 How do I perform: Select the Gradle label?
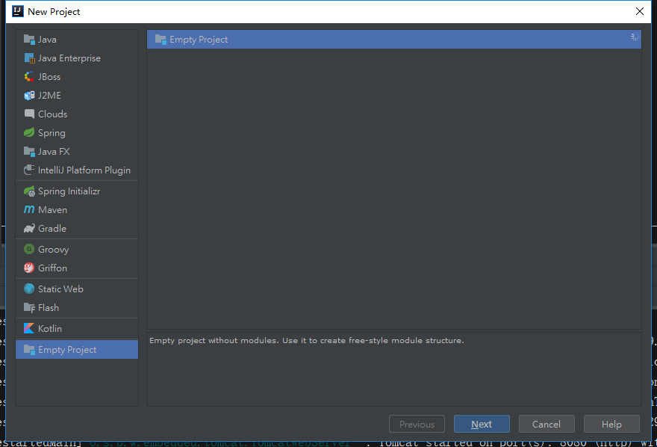52,229
